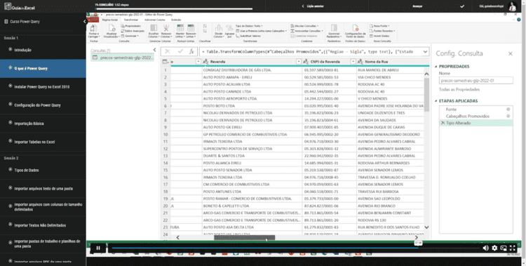Open lesson Importar arquivos texto de uma pasta

(43, 189)
